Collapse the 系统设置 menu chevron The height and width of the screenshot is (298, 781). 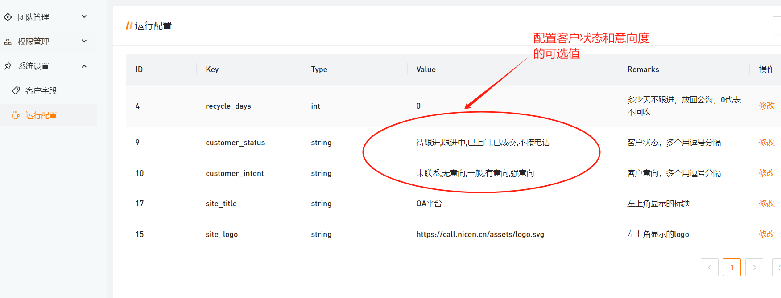pos(84,66)
